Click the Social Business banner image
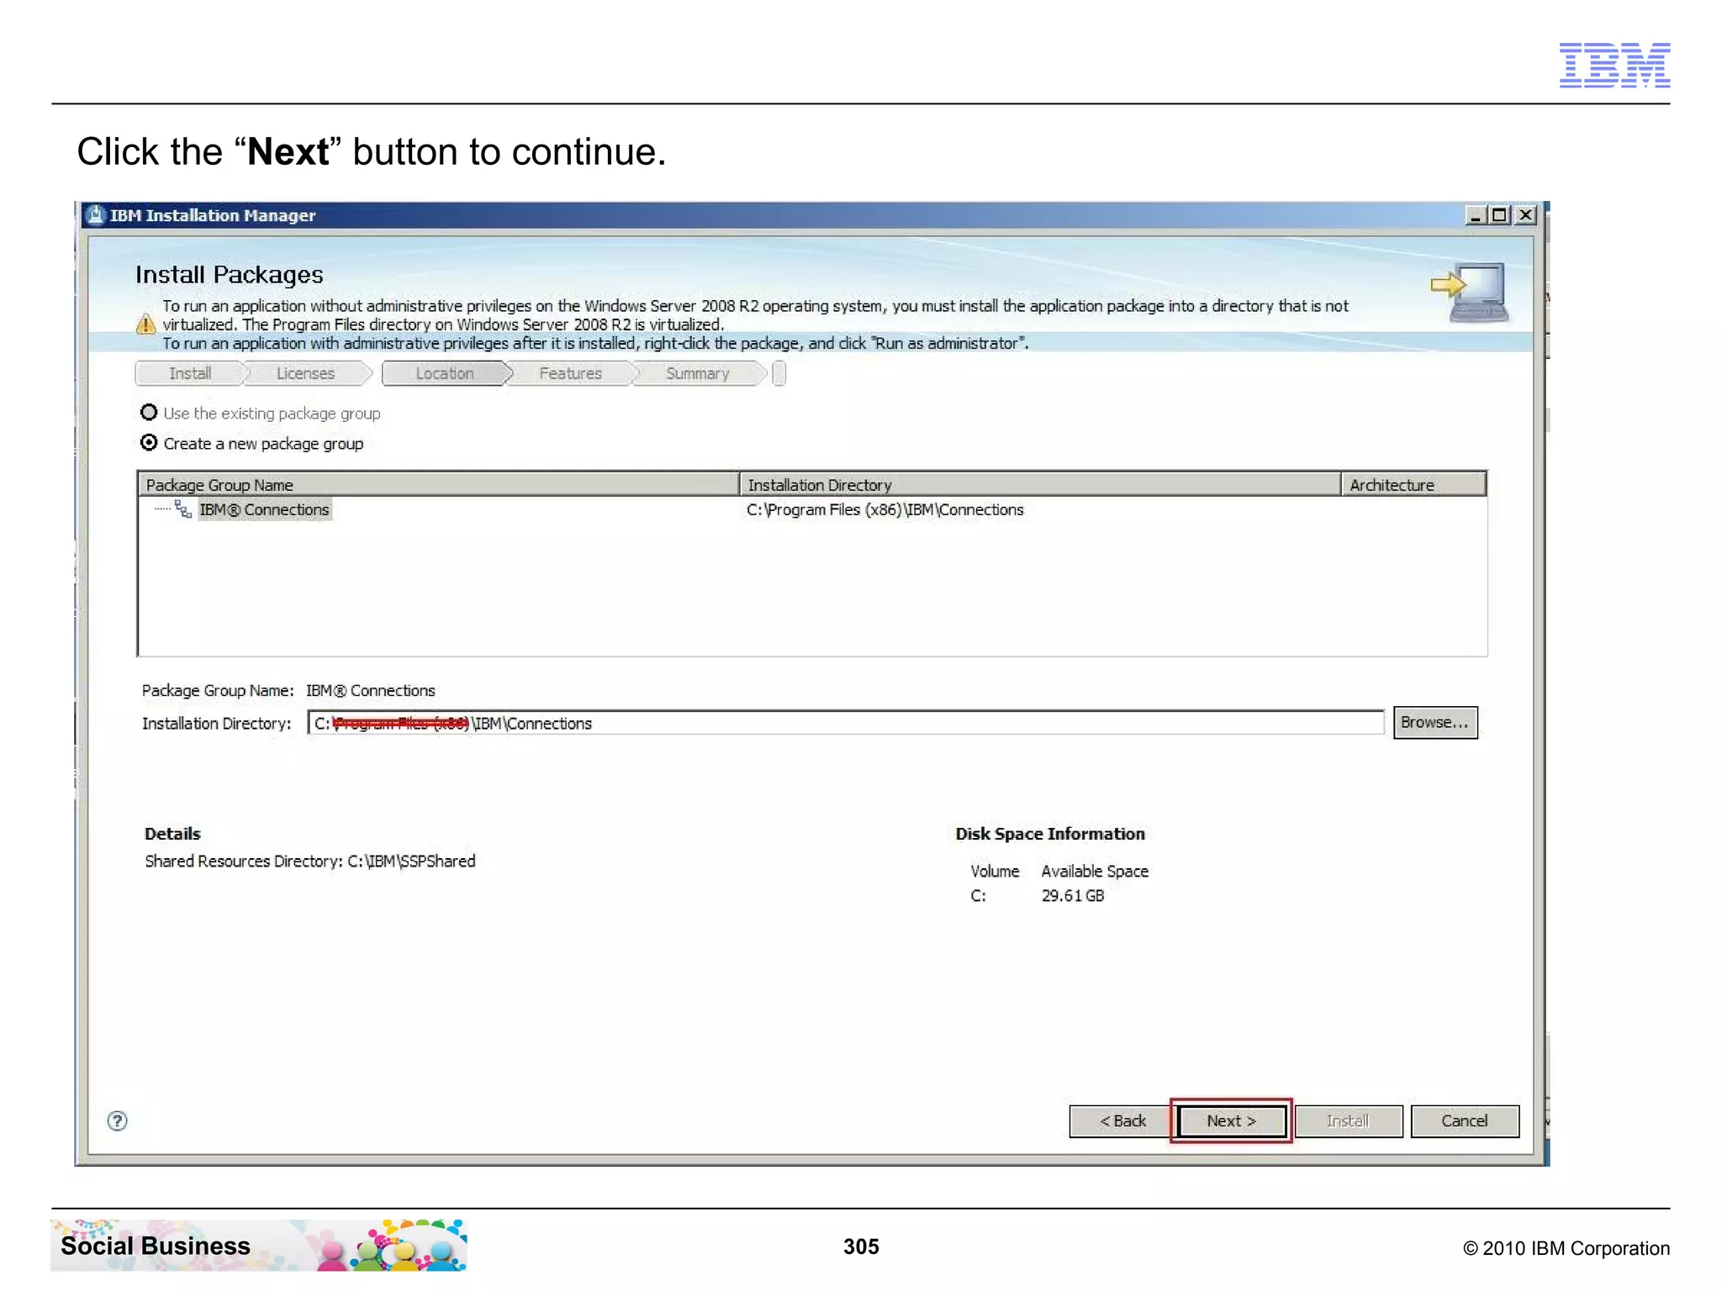Image resolution: width=1722 pixels, height=1291 pixels. click(259, 1245)
